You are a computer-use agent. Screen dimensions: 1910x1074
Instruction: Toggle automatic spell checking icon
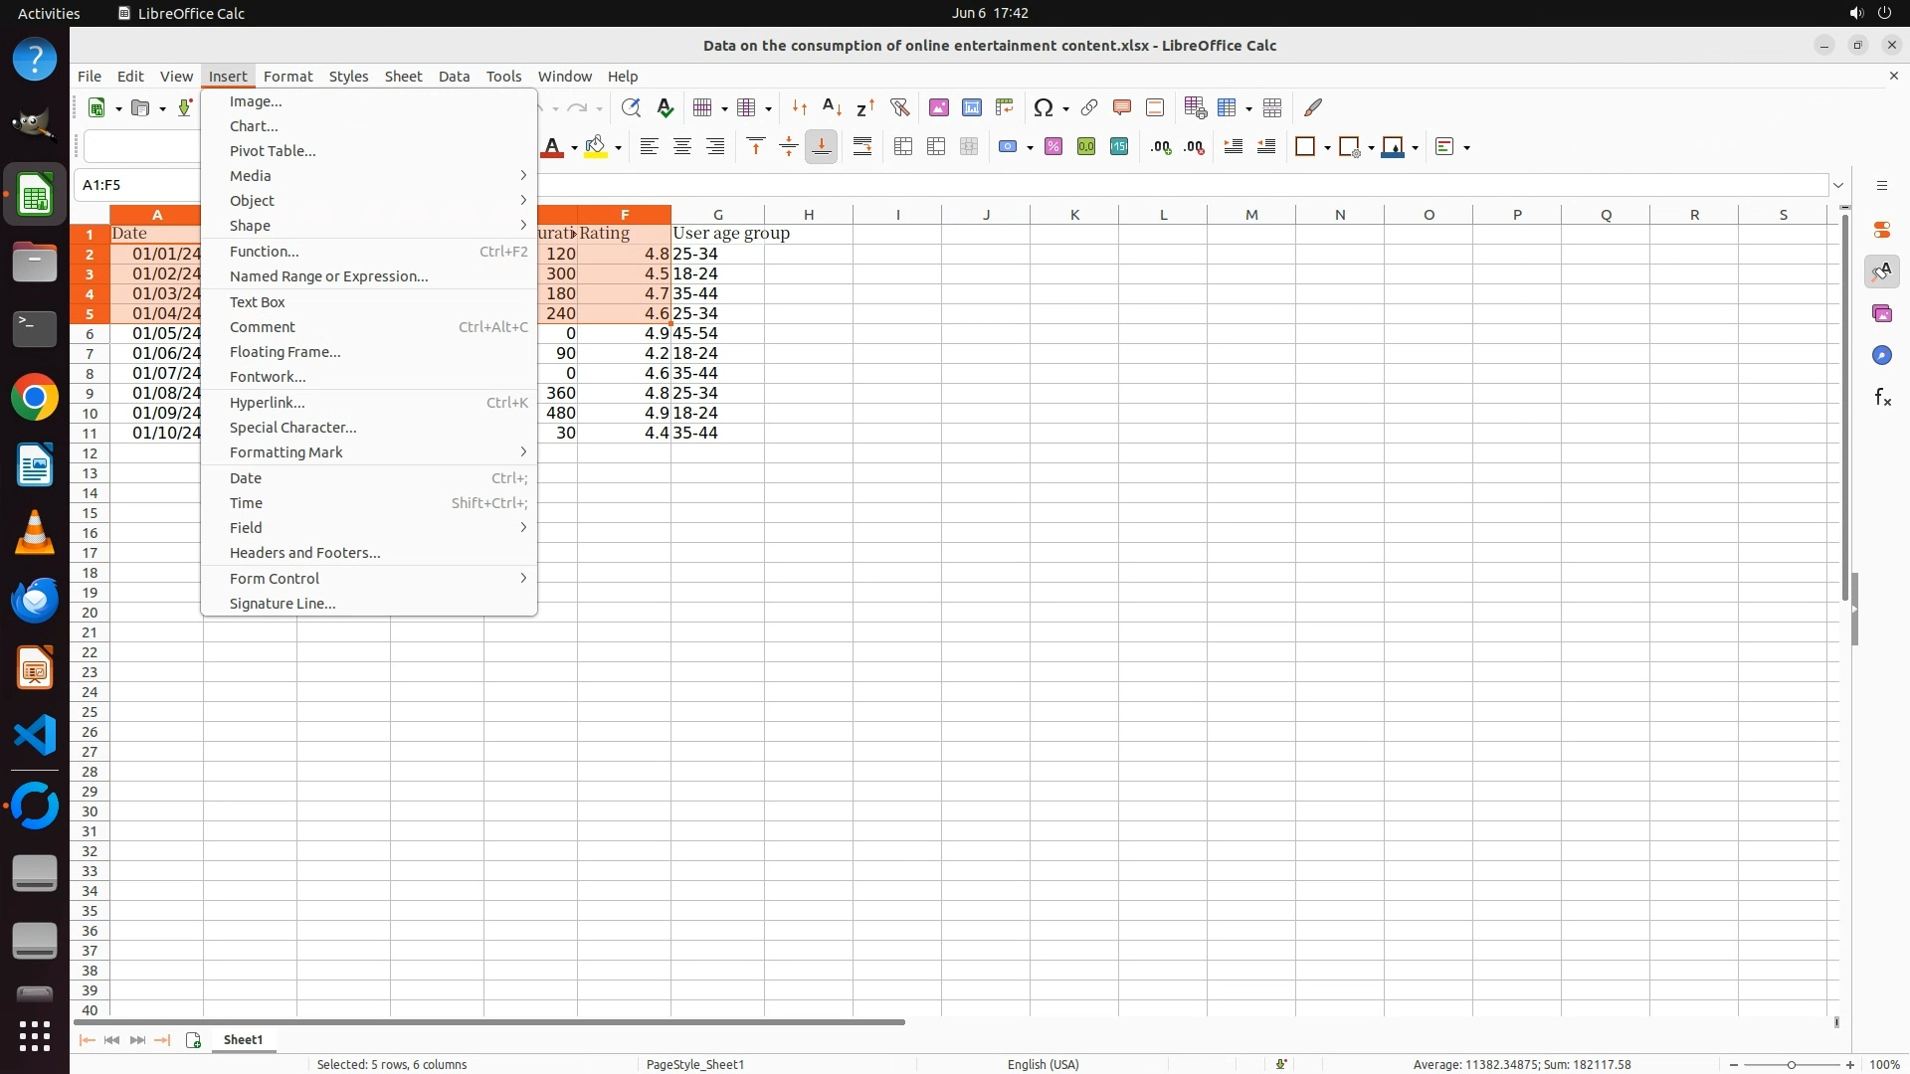pyautogui.click(x=666, y=107)
